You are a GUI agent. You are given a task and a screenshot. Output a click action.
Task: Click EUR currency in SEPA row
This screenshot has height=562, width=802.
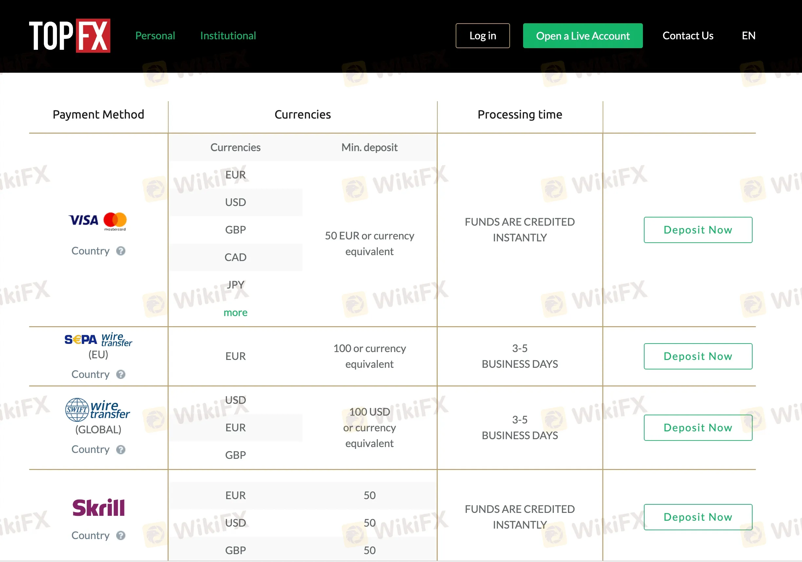coord(235,356)
